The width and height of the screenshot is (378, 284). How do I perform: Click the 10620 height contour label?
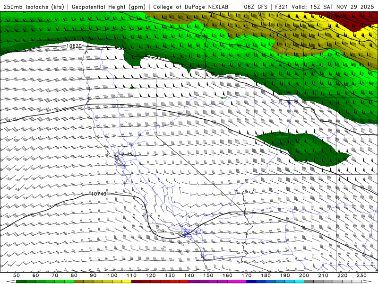[x=74, y=46]
